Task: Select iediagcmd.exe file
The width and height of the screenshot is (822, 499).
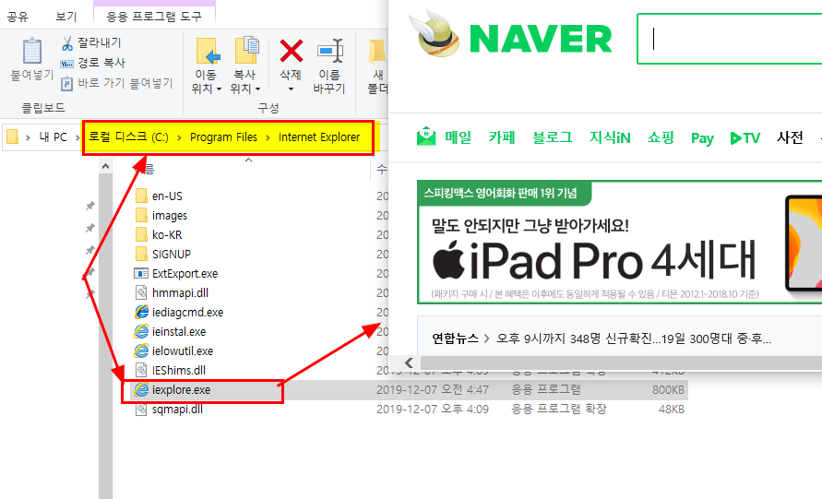Action: (187, 313)
